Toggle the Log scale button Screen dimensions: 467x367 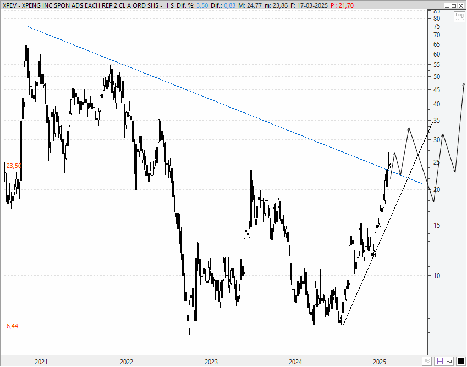(459, 16)
